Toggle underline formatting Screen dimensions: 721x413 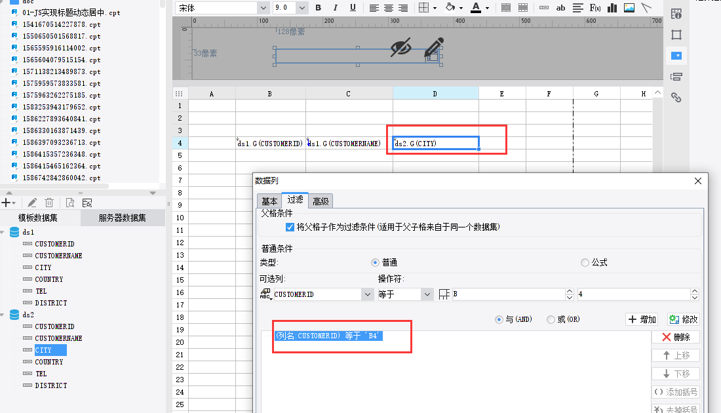[353, 7]
